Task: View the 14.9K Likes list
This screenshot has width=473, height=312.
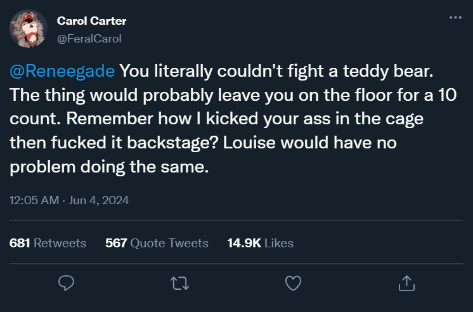Action: tap(260, 243)
